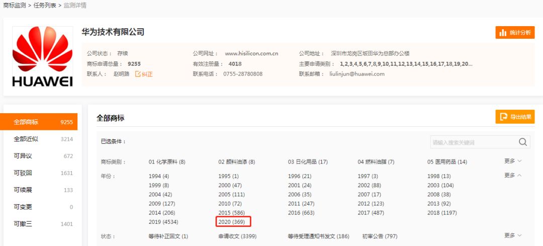This screenshot has height=246, width=543.
Task: Filter by year 2012 (123)
Action: point(371,204)
